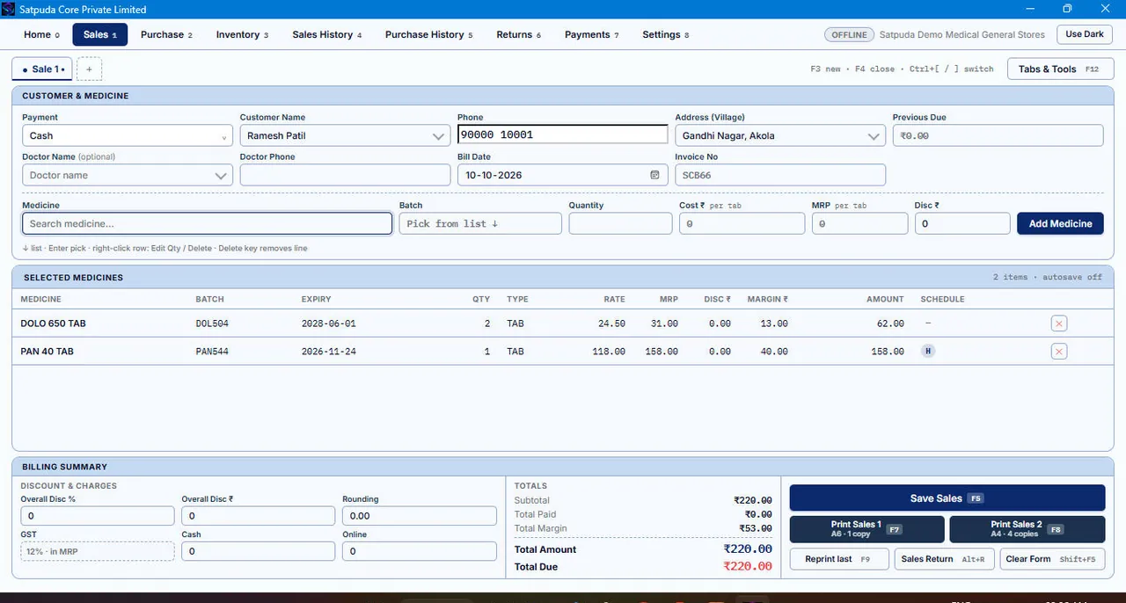The height and width of the screenshot is (603, 1126).
Task: Click the OFFLINE status badge
Action: coord(849,34)
